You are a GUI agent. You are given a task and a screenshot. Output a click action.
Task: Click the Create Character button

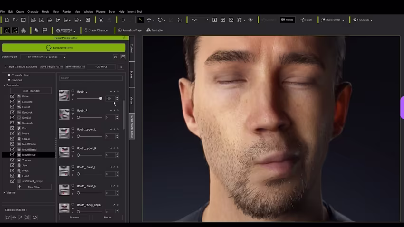pos(96,30)
